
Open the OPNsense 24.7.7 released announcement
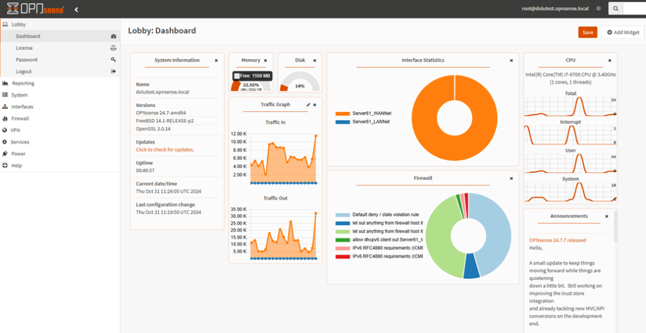[557, 240]
